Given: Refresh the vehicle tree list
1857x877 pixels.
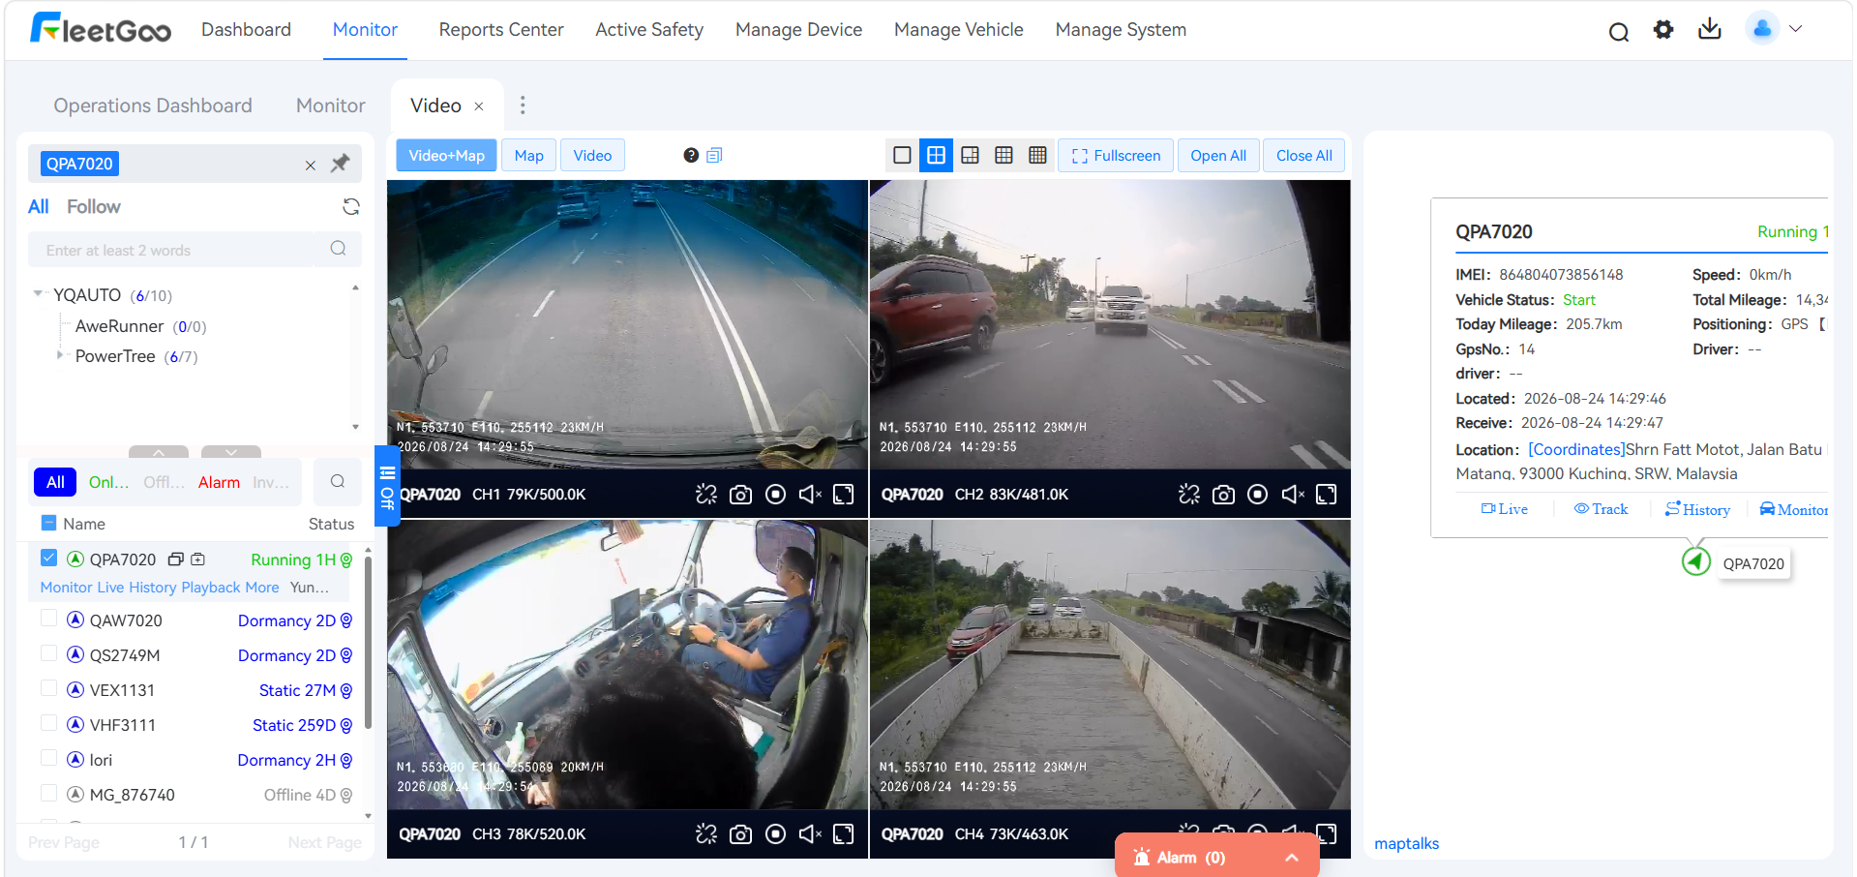Looking at the screenshot, I should click(351, 206).
